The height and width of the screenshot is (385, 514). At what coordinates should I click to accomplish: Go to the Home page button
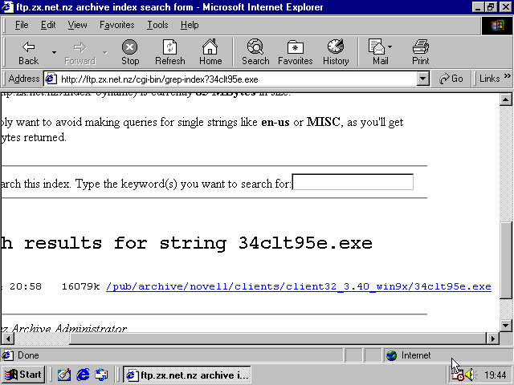(210, 52)
